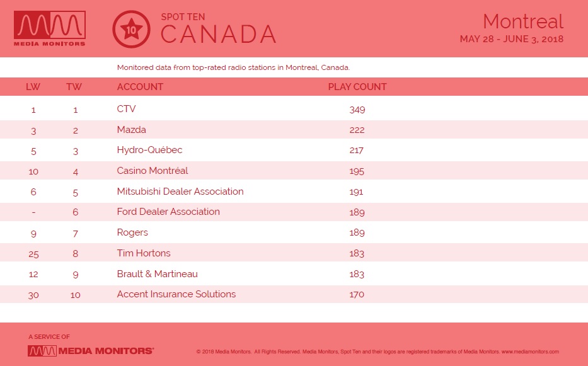This screenshot has height=366, width=588.
Task: Click the Rogers account name
Action: tap(132, 232)
